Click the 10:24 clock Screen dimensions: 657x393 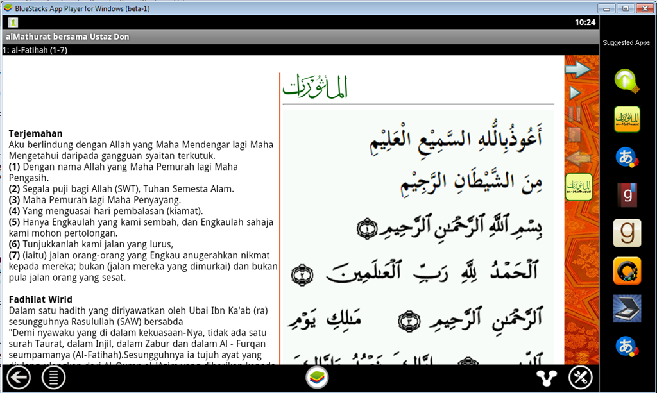[x=585, y=22]
